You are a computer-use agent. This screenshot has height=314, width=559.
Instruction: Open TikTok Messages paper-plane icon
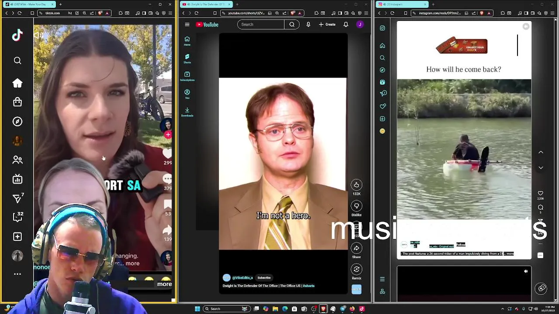coord(17,198)
